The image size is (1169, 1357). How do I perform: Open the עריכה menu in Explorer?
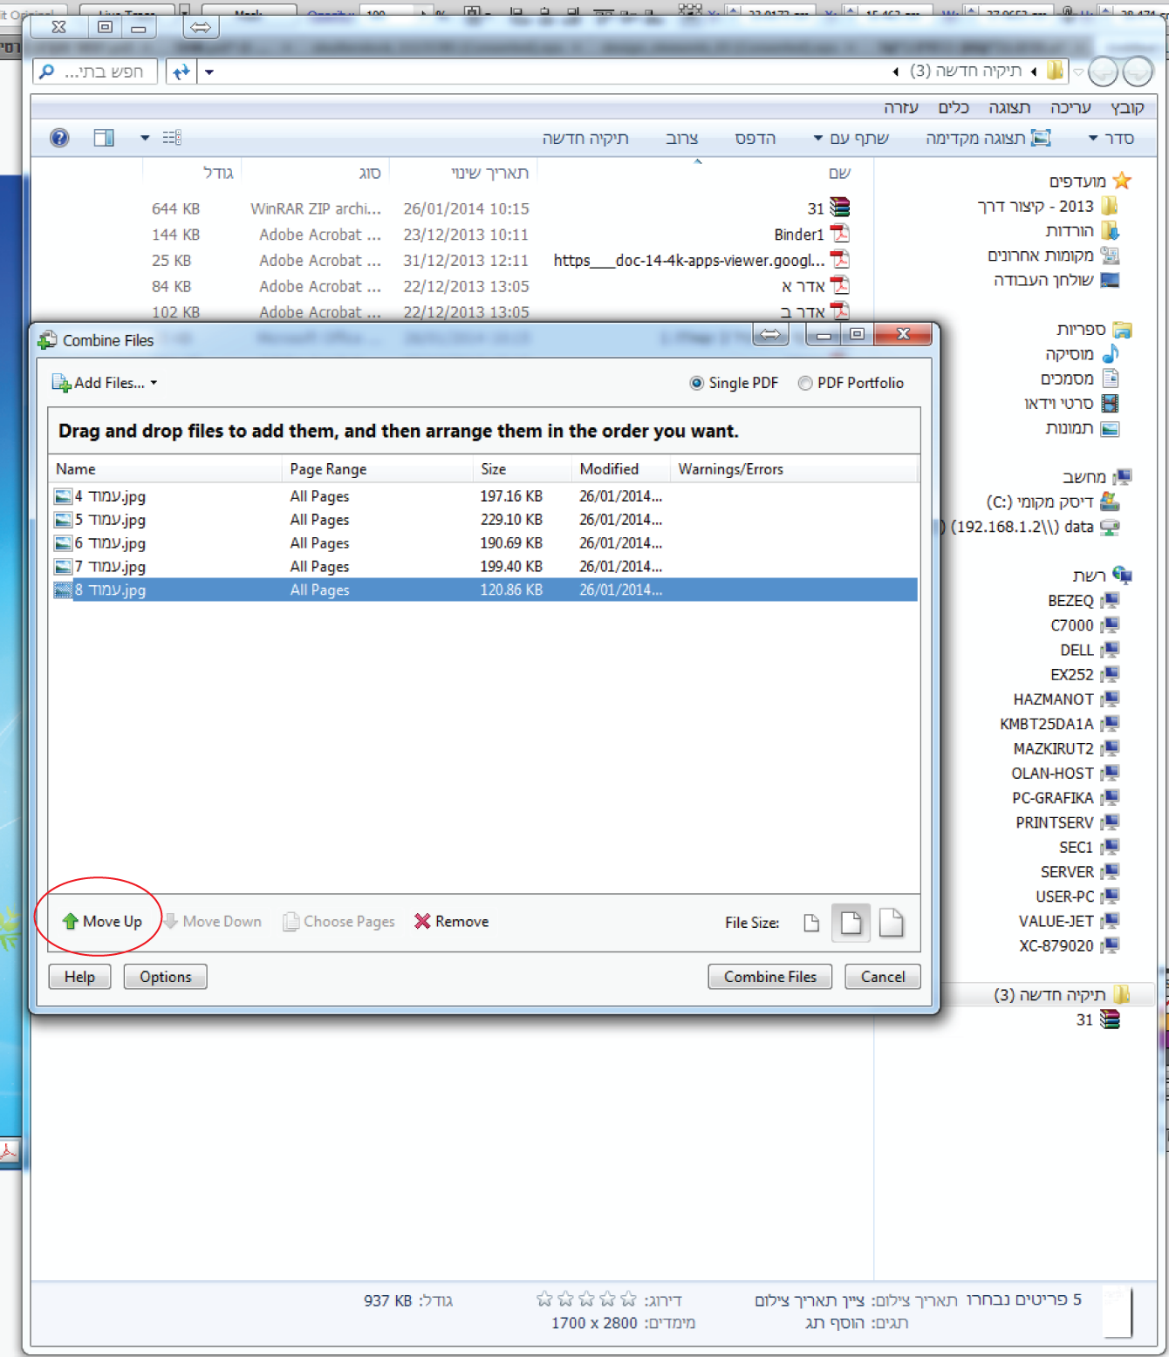[1070, 107]
